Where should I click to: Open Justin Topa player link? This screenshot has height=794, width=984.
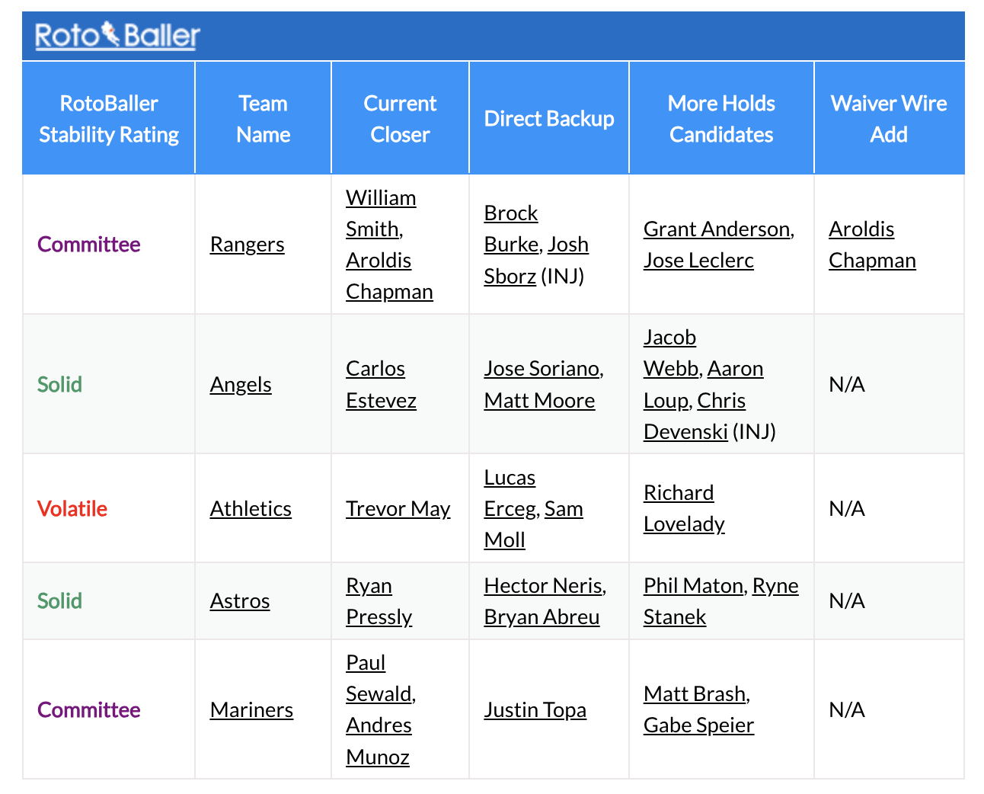click(x=535, y=710)
